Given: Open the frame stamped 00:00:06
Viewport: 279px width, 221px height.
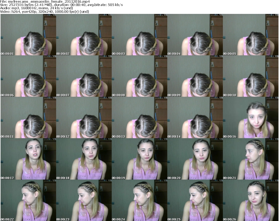Looking at the screenshot, I should pyautogui.click(x=28, y=76).
